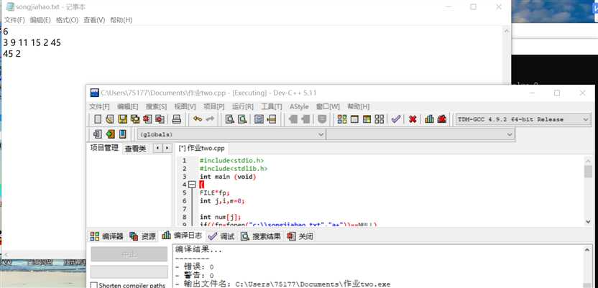This screenshot has width=598, height=288.
Task: Click code line 'int main (void)' in editor
Action: pyautogui.click(x=228, y=177)
